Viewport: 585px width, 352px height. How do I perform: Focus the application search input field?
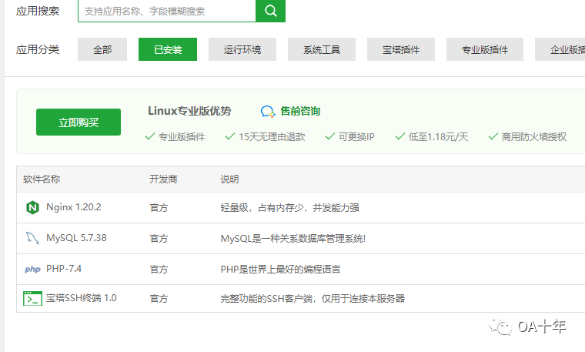coord(167,11)
